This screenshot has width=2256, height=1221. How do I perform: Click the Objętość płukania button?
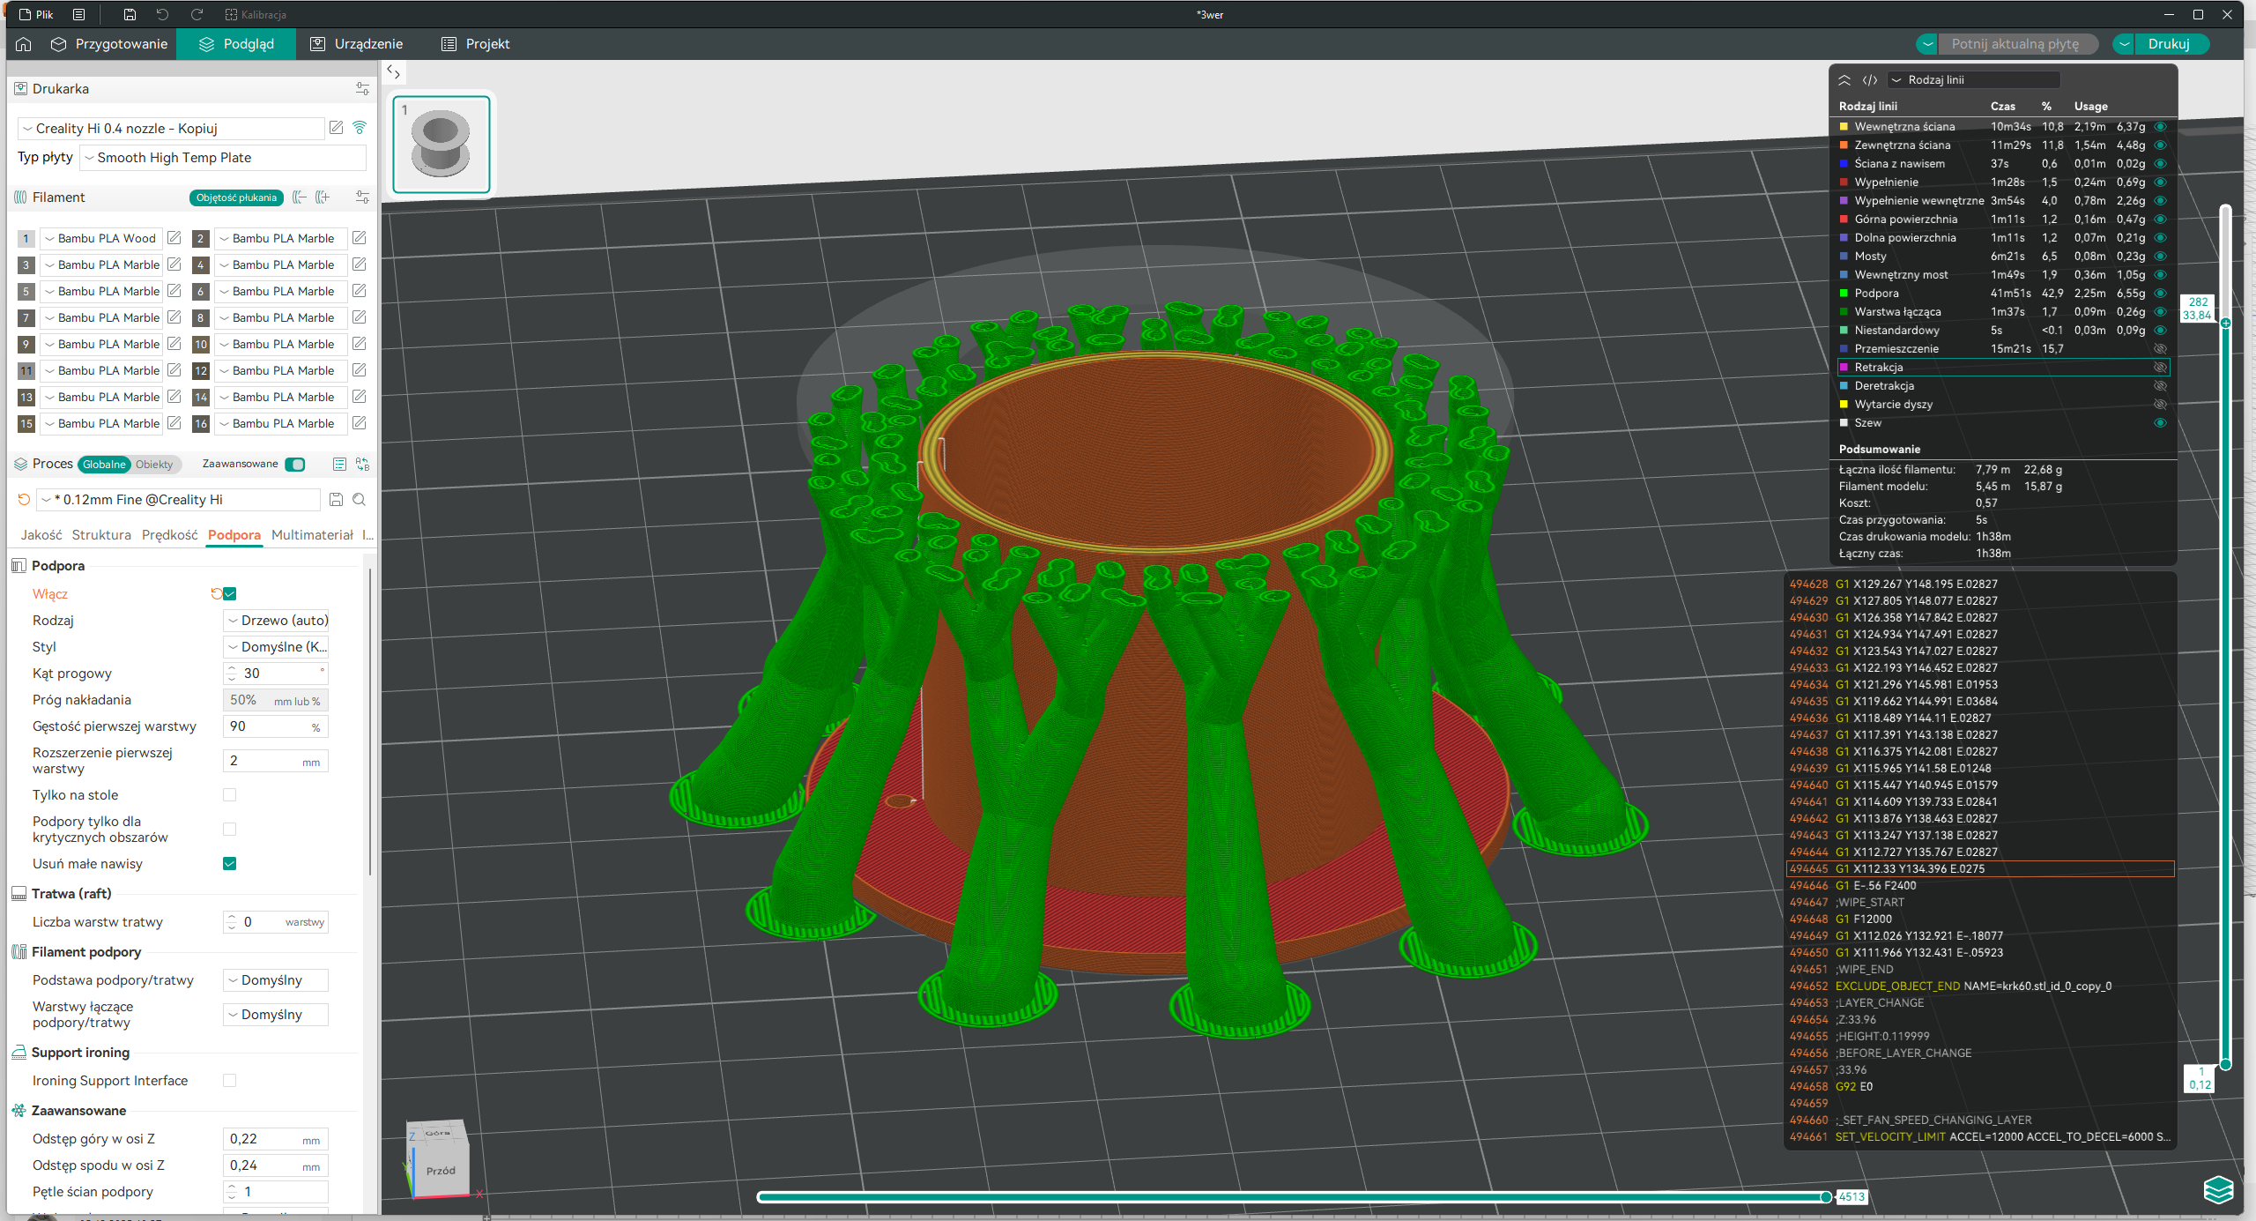tap(236, 197)
